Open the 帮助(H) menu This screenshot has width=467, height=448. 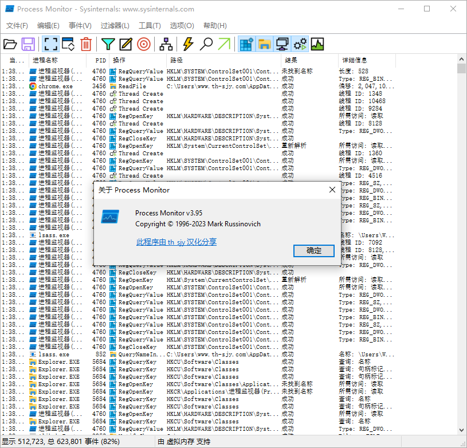215,26
